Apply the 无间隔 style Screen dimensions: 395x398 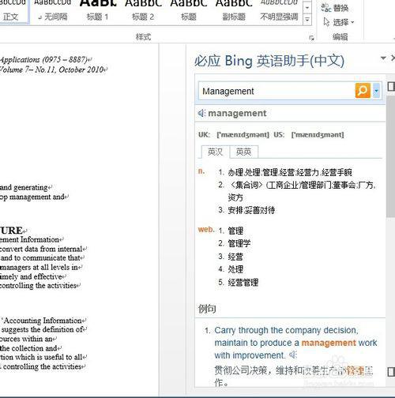53,11
